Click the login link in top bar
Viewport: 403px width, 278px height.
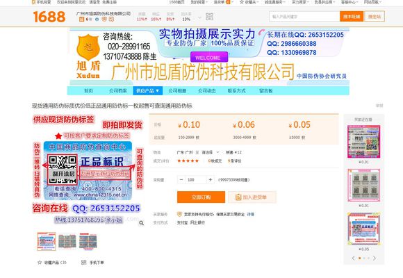[x=94, y=2]
